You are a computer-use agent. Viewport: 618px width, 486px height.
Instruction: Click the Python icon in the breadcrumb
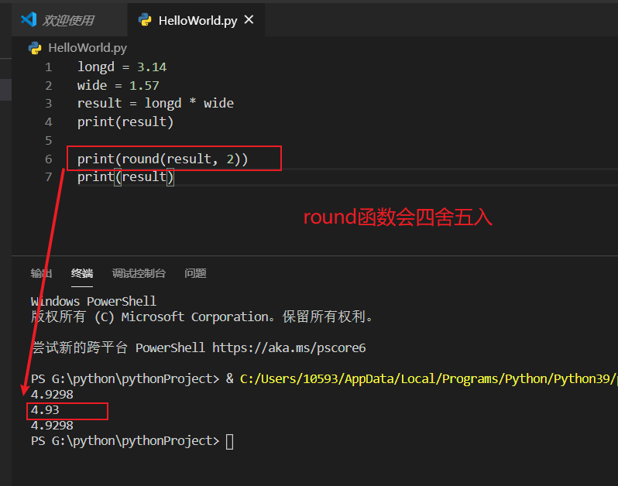35,48
